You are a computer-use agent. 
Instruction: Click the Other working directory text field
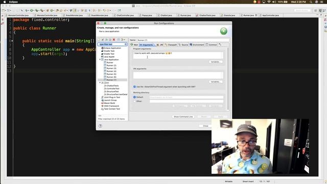click(x=186, y=101)
